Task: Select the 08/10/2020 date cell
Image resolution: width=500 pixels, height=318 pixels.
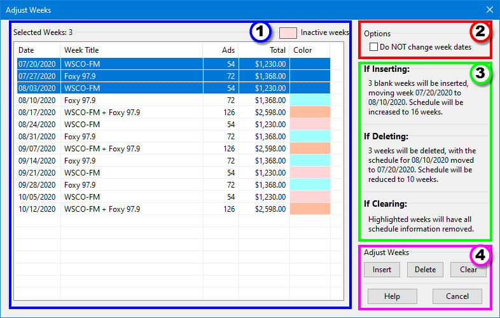Action: click(37, 100)
